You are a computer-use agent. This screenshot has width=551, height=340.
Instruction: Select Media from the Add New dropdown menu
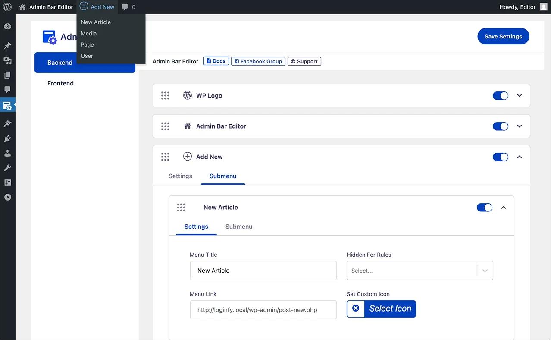(88, 33)
